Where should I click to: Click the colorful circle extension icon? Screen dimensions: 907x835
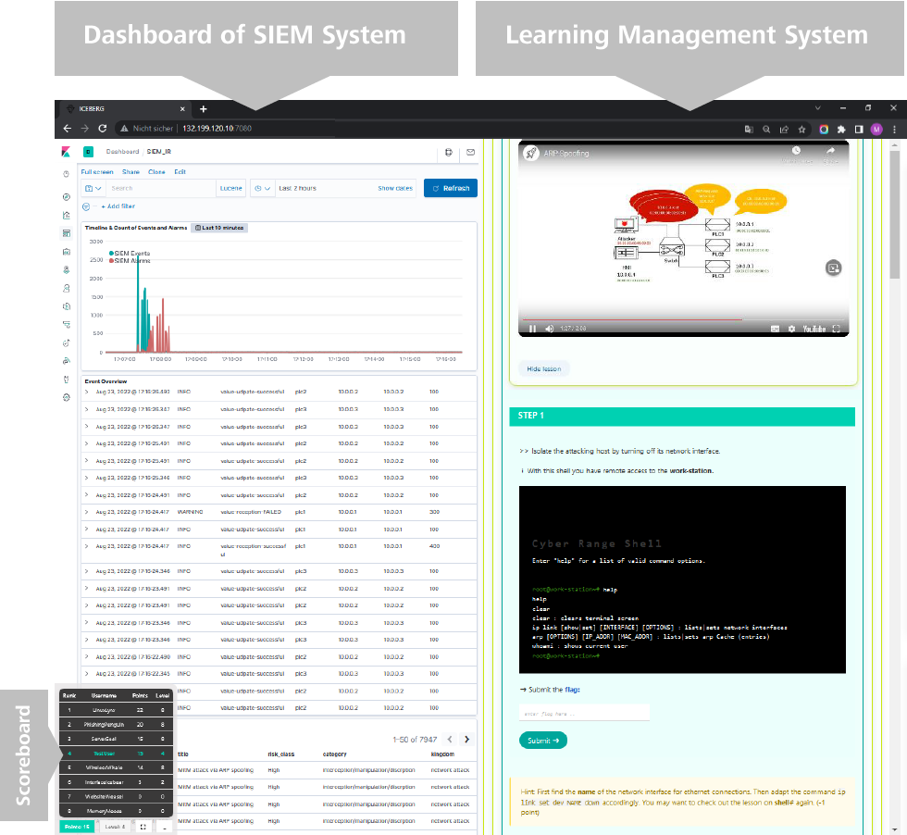[x=824, y=129]
